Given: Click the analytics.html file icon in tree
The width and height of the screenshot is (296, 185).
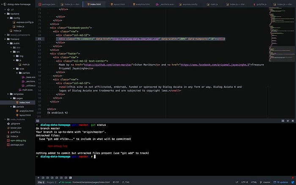Looking at the screenshot, I should pos(17,111).
